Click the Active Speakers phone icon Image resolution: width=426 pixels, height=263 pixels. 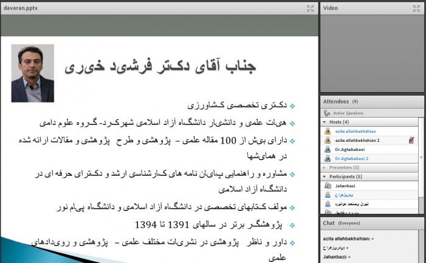pyautogui.click(x=327, y=113)
